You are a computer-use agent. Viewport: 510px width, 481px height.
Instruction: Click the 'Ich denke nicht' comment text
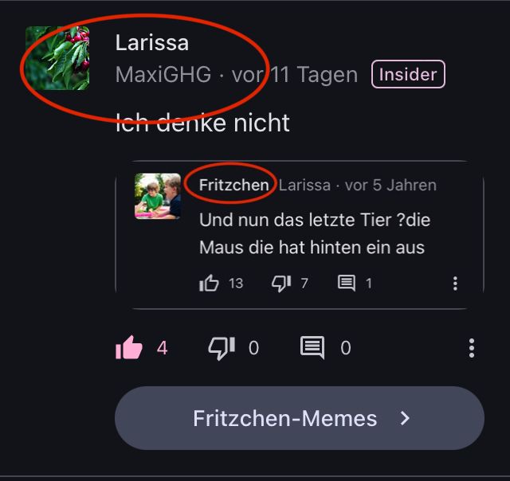pyautogui.click(x=202, y=123)
